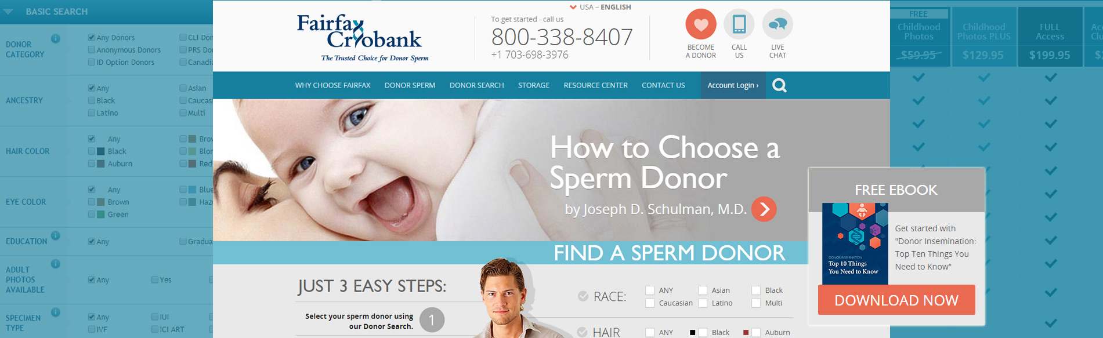Click the info icon beside Specimen Type

click(56, 312)
